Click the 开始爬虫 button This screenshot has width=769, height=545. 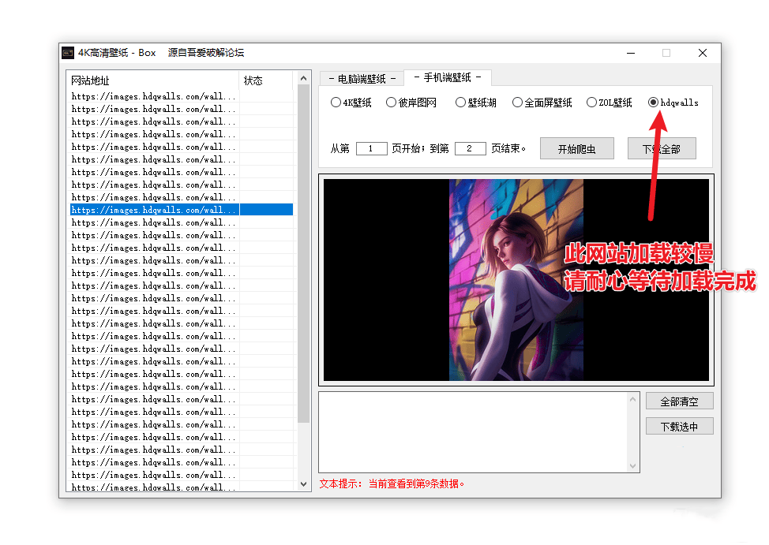tap(576, 148)
